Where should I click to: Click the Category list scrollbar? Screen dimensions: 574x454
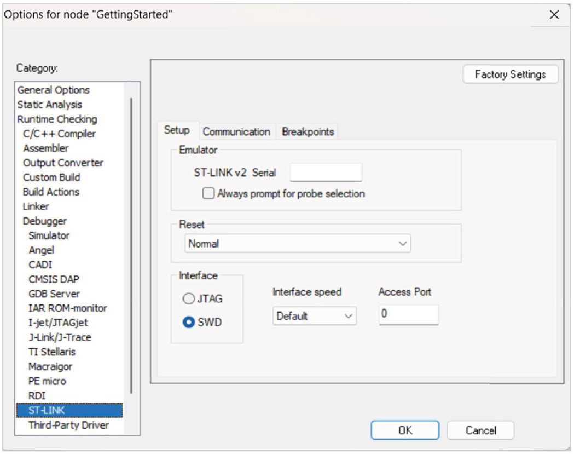tap(131, 246)
